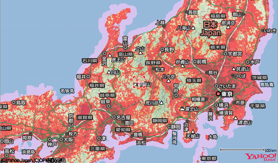Select the 大阪 city marker circle
278x163 pixels.
point(61,139)
